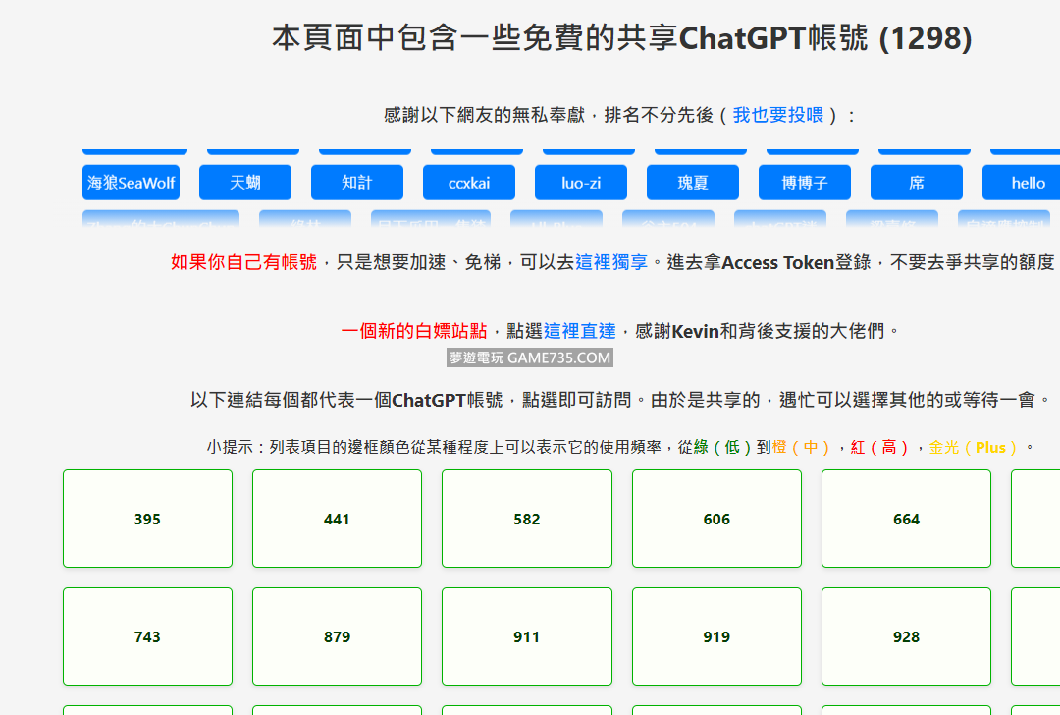Click the gold 金光（Plus）legend text
This screenshot has height=715, width=1060.
(975, 447)
